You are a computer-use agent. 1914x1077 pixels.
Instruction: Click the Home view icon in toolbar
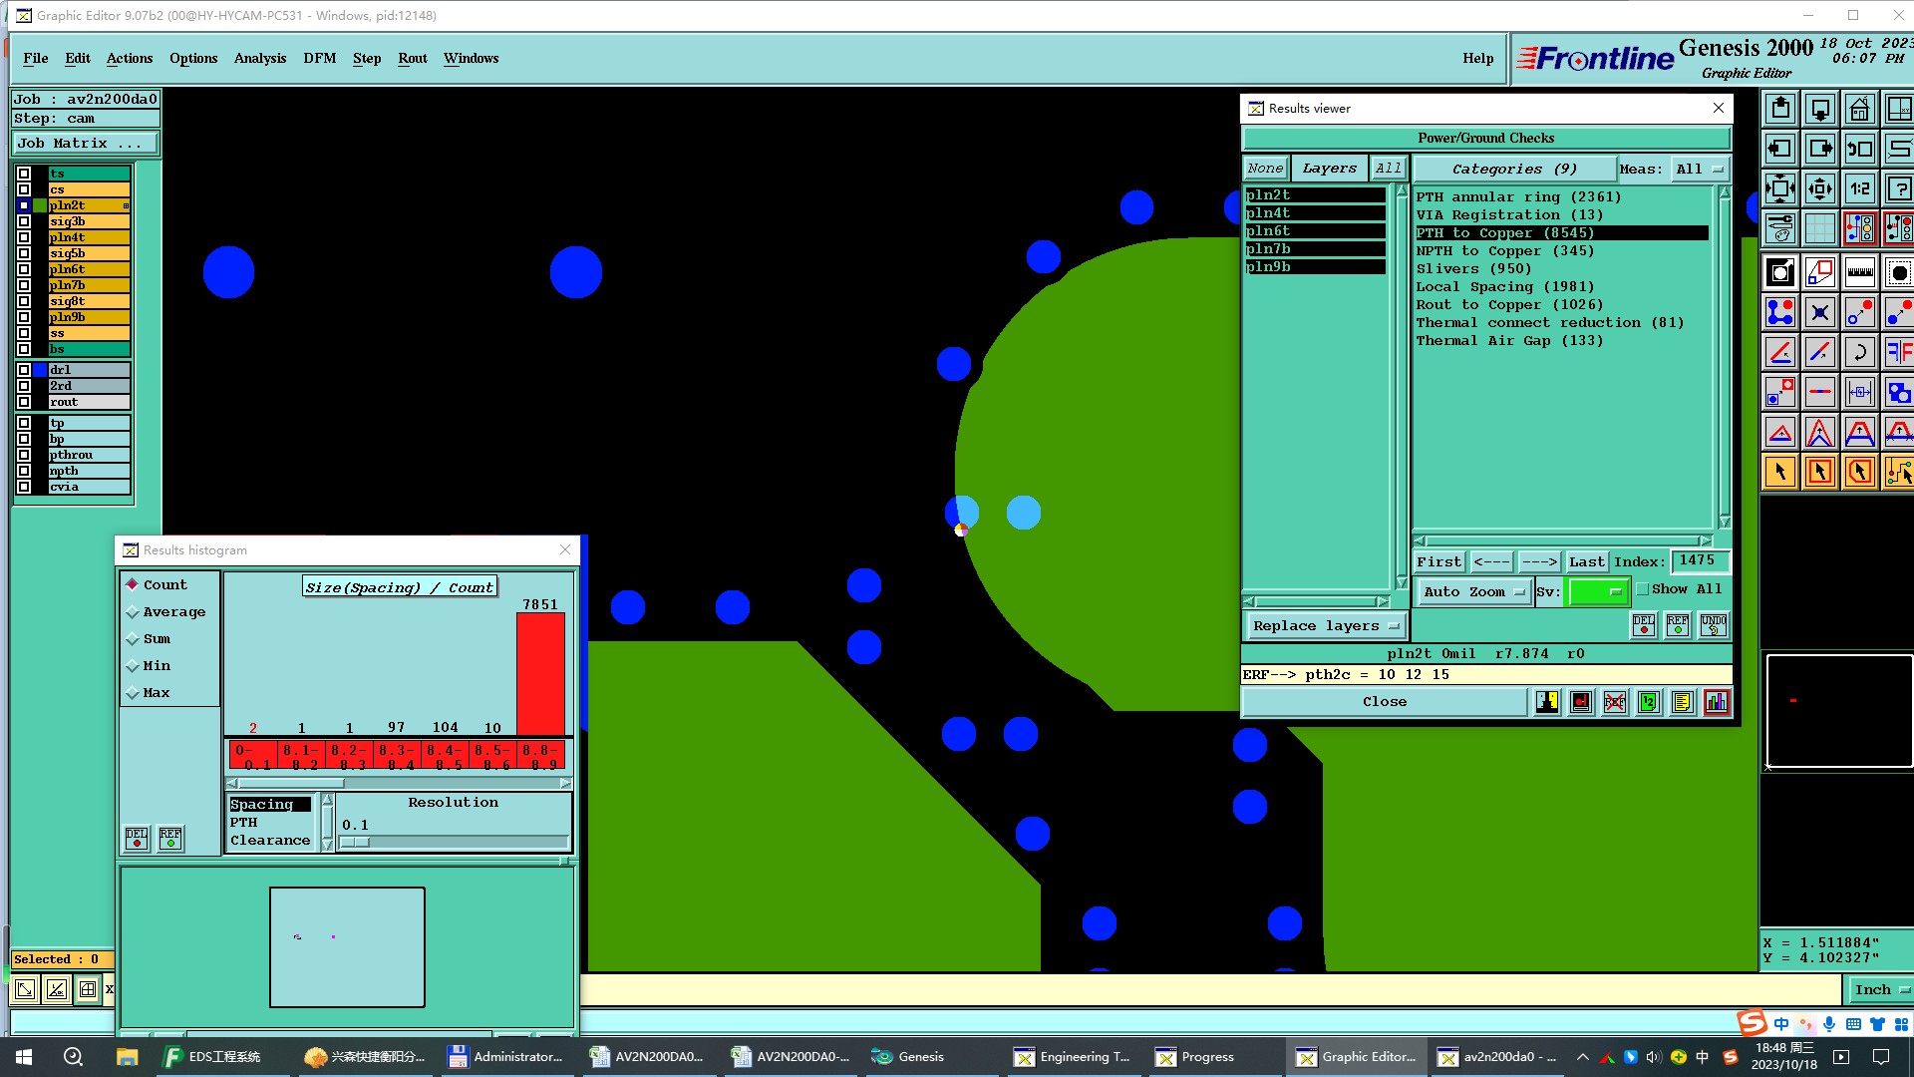(x=1859, y=109)
